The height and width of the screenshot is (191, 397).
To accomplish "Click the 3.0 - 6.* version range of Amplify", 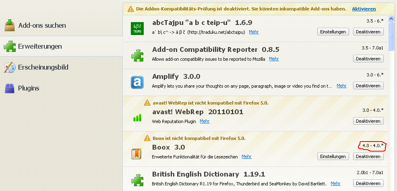I will pos(375,75).
